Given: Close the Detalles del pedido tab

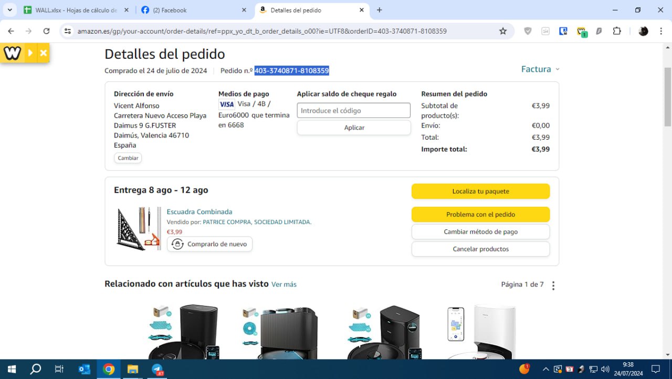Looking at the screenshot, I should pos(361,10).
